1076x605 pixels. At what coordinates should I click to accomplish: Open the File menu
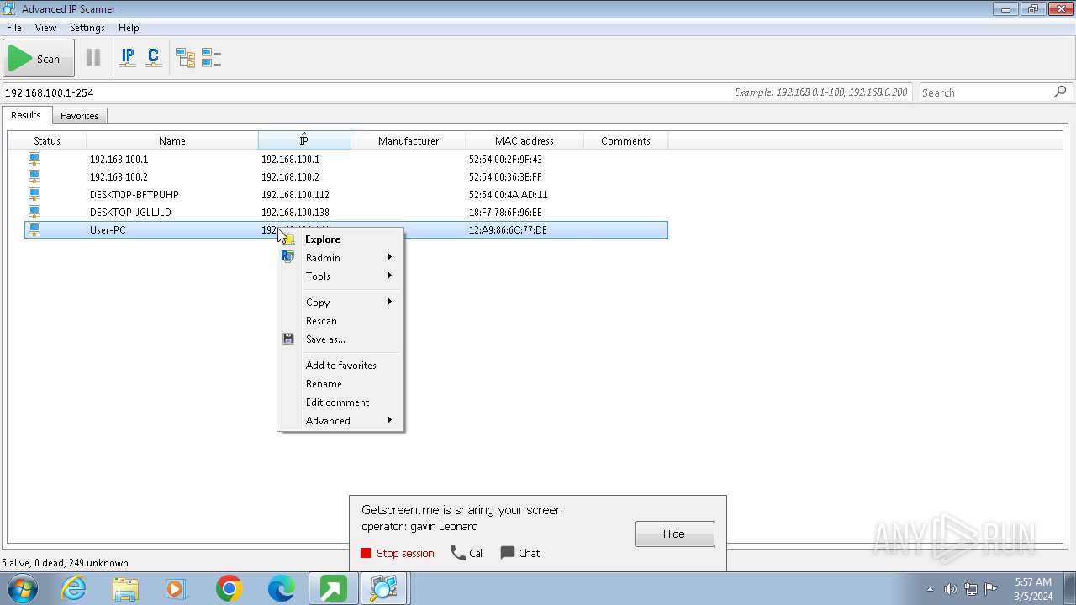[14, 28]
